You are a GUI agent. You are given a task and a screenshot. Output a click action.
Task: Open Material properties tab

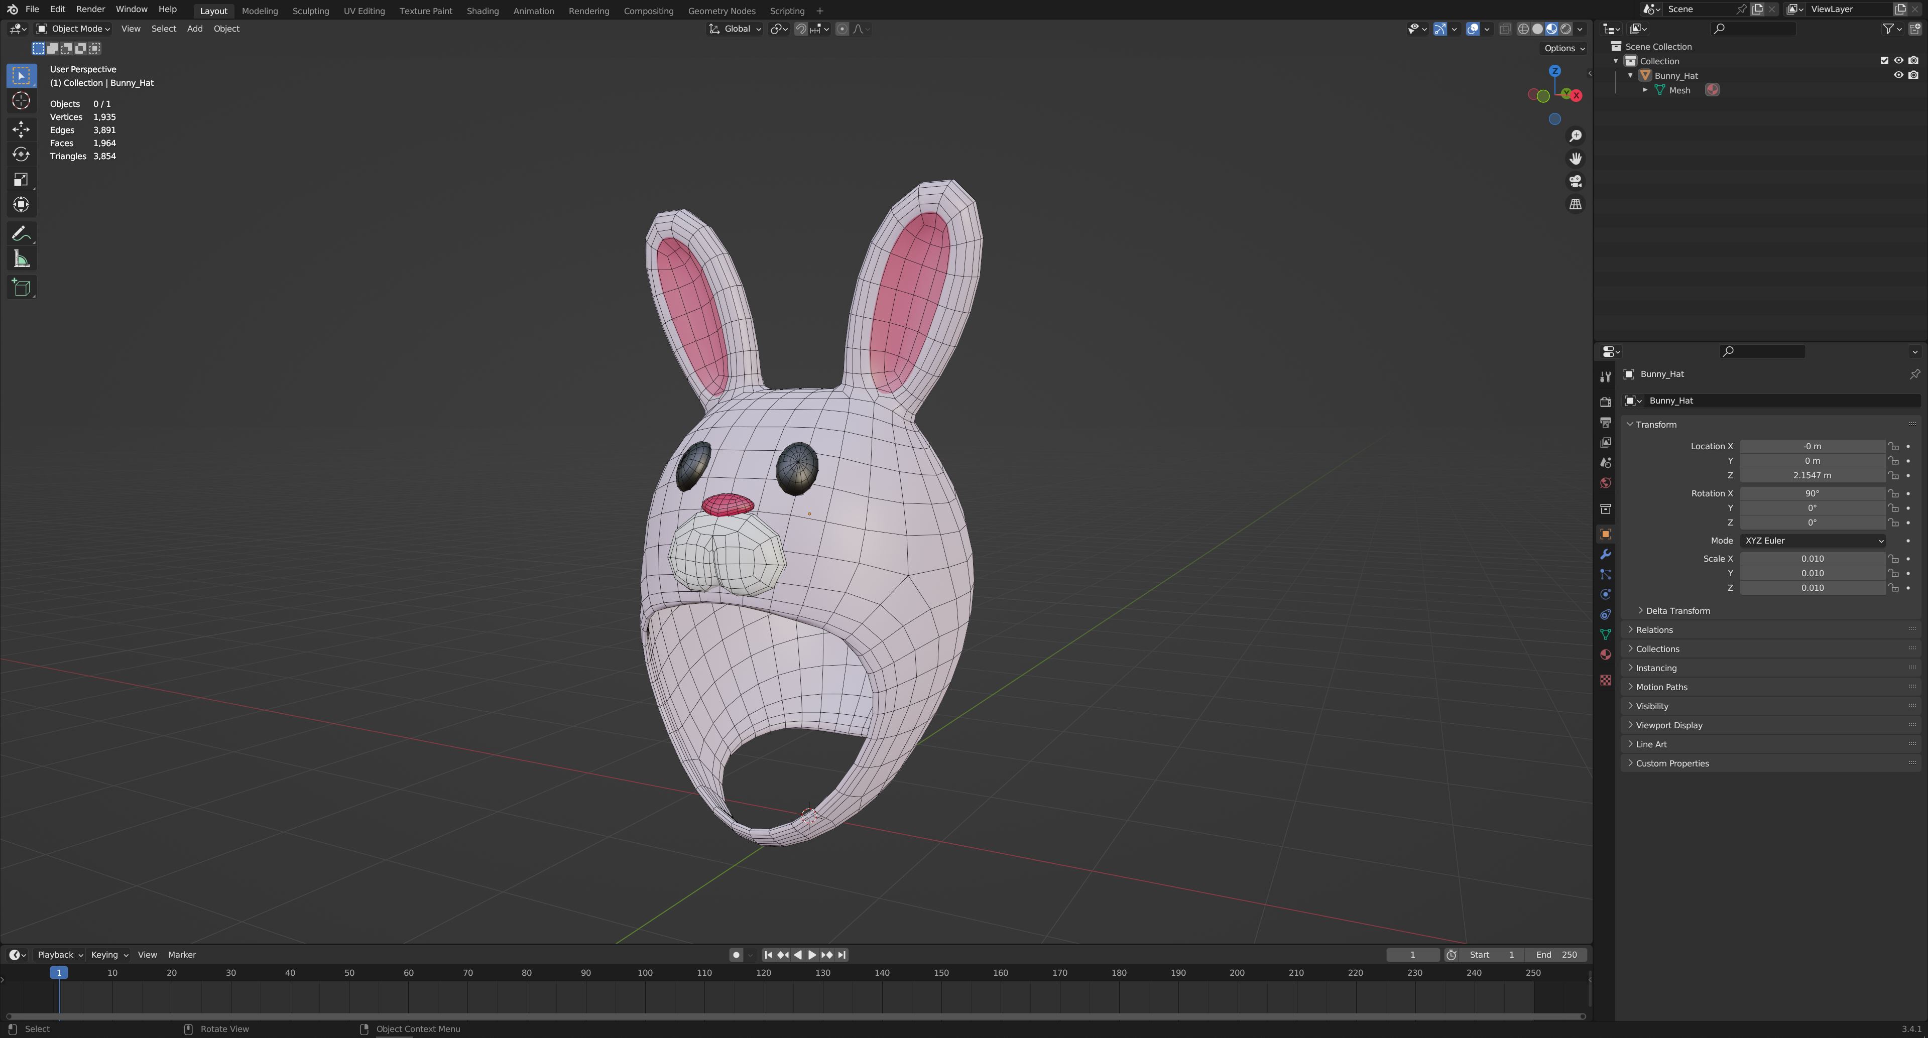pyautogui.click(x=1606, y=655)
